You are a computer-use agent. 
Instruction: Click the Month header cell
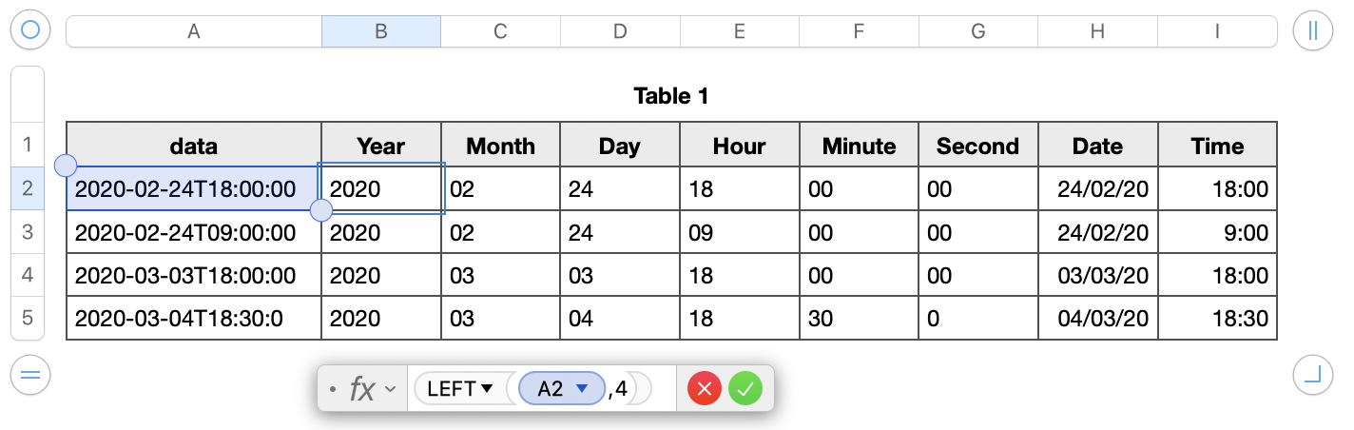click(x=500, y=146)
